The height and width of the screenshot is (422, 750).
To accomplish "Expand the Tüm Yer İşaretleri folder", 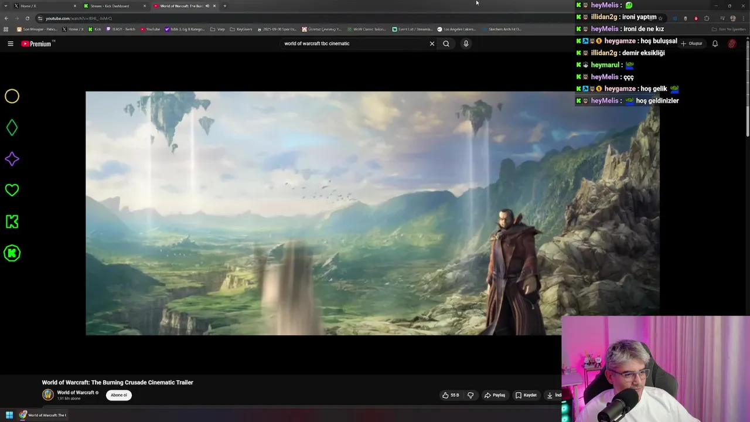I will 729,29.
